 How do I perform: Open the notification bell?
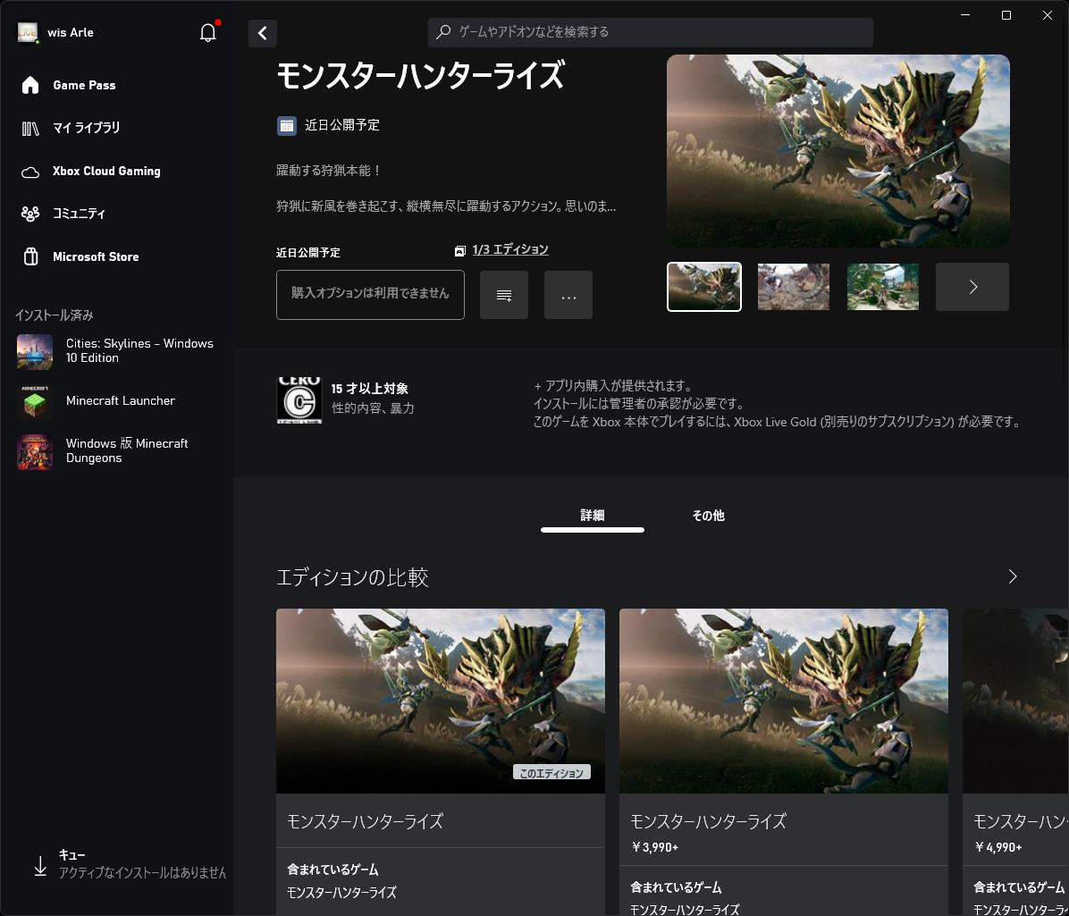[207, 32]
